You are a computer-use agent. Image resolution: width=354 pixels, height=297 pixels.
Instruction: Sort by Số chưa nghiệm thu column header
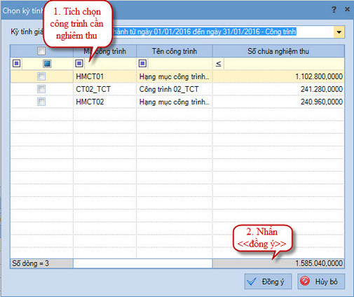click(278, 51)
